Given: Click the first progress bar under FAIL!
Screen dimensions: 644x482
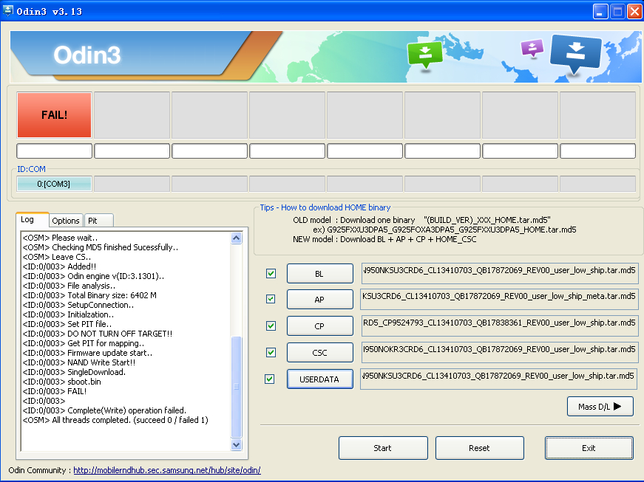Looking at the screenshot, I should coord(54,151).
